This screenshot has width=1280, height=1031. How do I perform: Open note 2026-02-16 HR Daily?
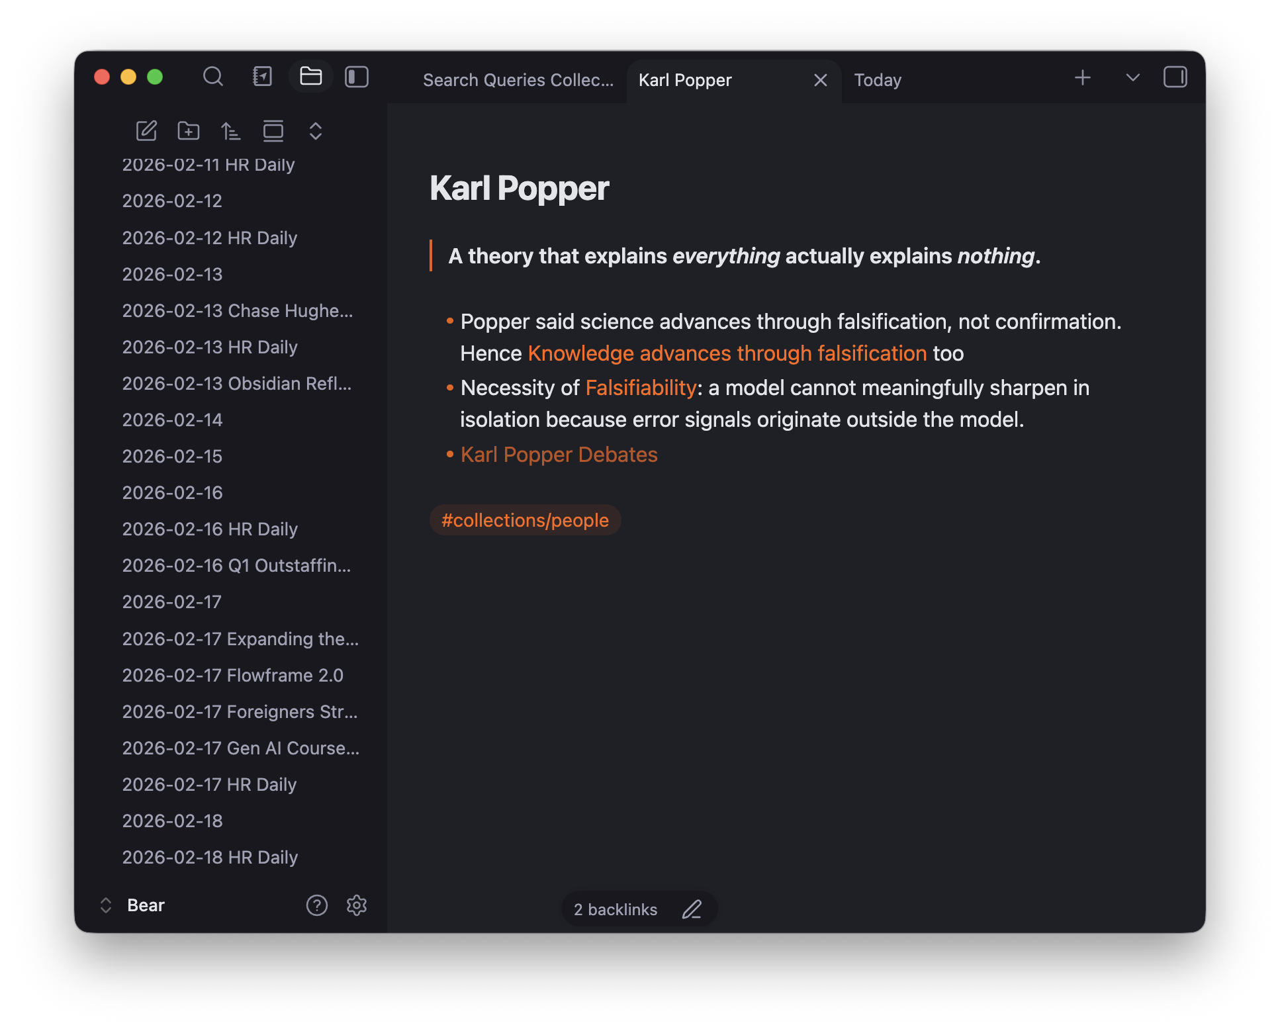210,529
